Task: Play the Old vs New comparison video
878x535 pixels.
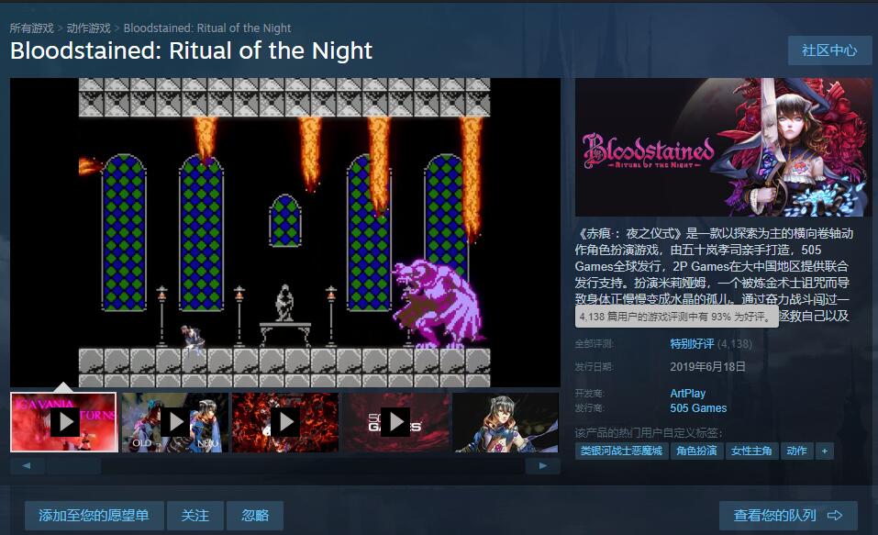Action: coord(174,422)
